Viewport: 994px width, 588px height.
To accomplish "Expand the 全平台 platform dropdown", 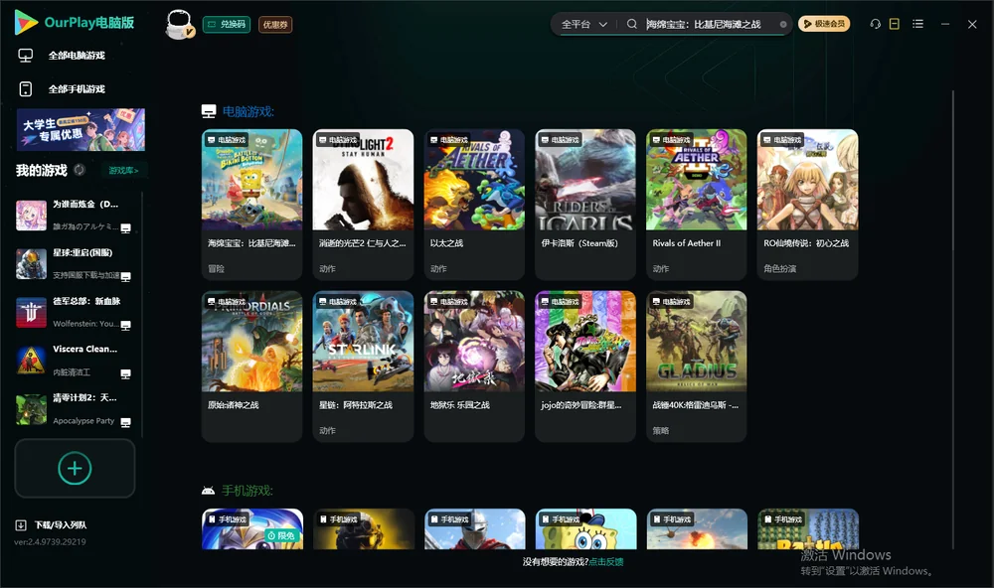I will (583, 24).
